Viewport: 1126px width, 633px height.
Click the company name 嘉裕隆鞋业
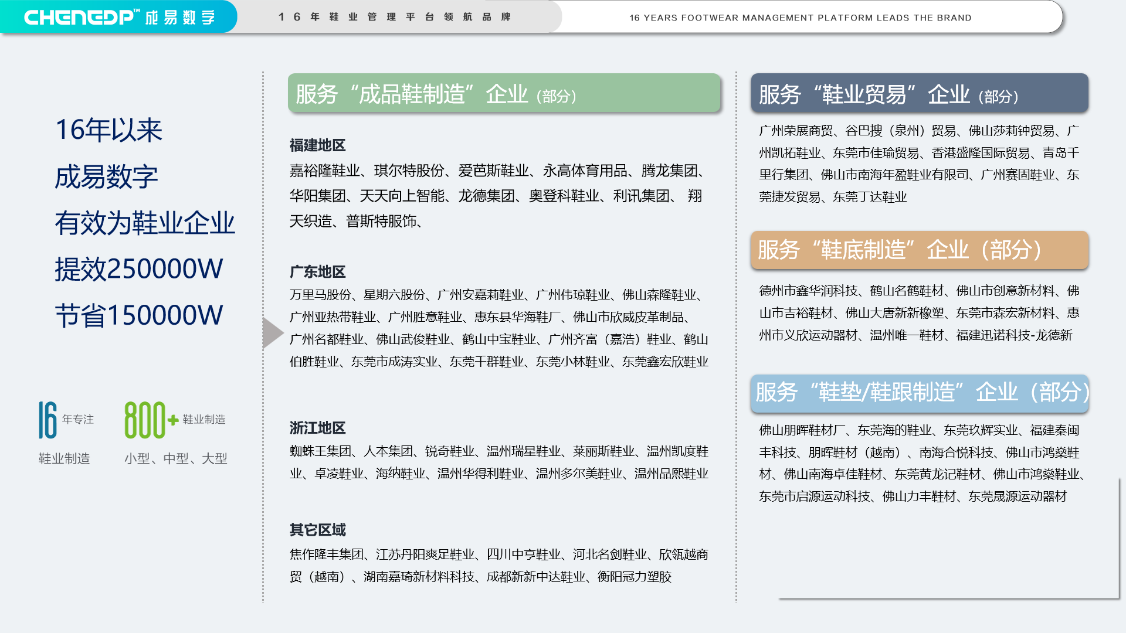pyautogui.click(x=325, y=171)
